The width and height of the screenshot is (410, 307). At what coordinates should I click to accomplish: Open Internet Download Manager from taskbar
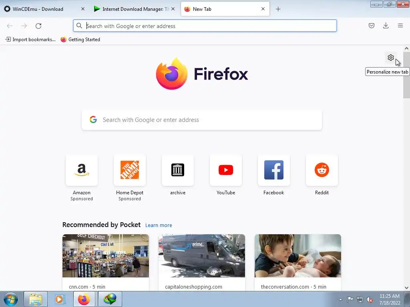(x=110, y=299)
